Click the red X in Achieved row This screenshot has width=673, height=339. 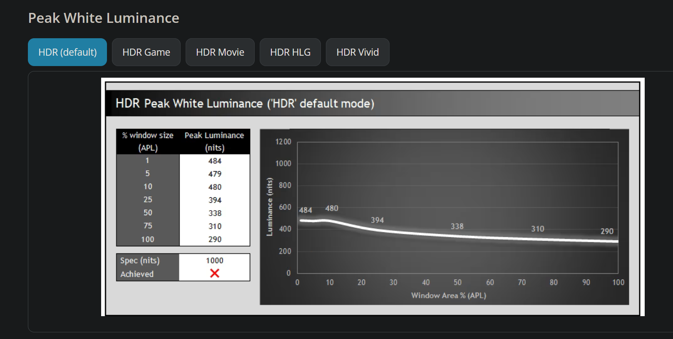[214, 273]
